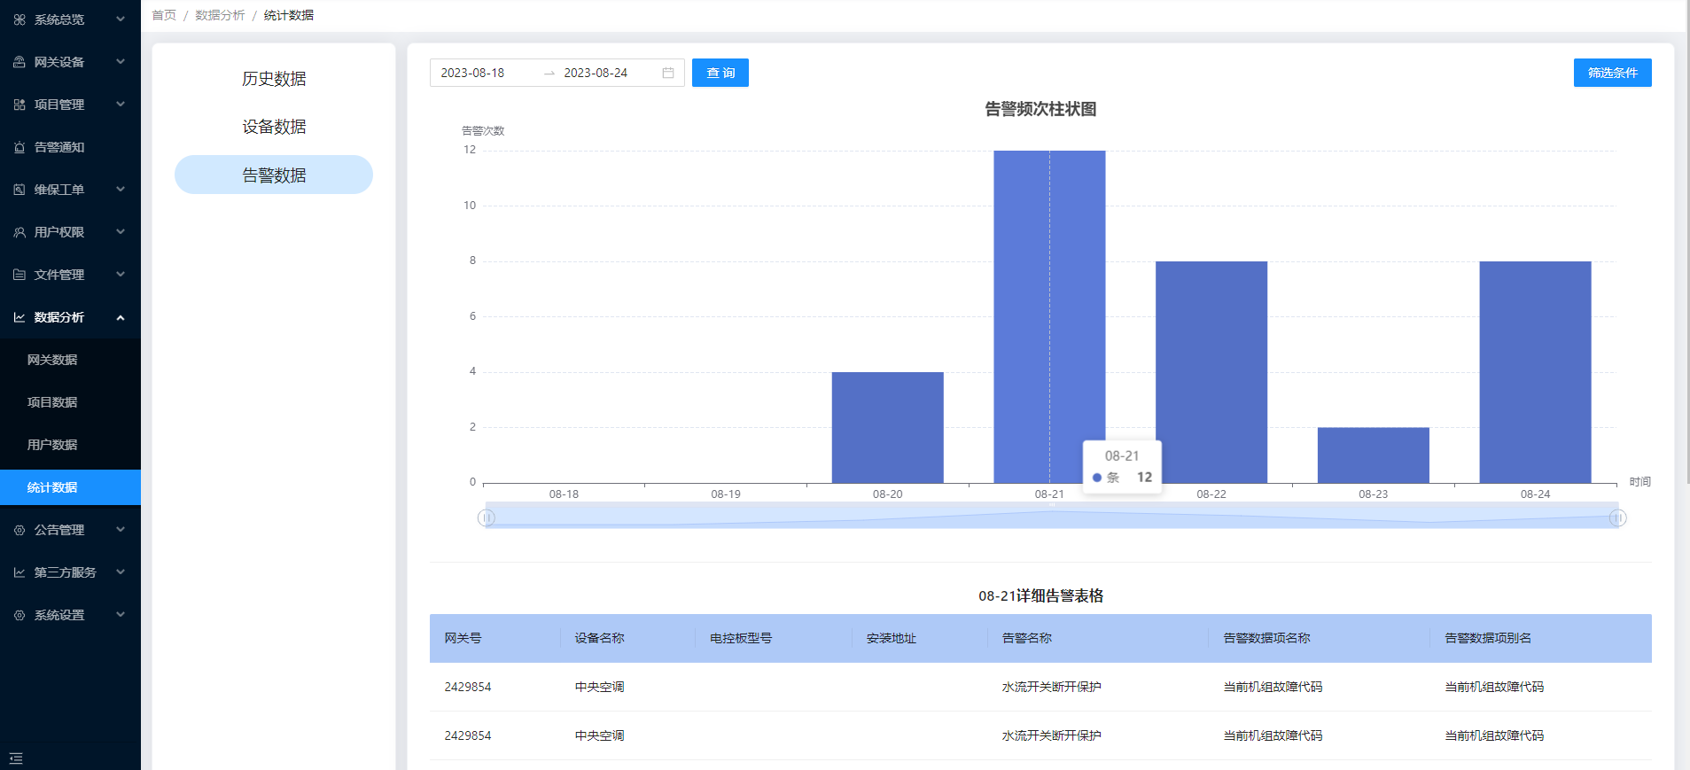Click the 告警数据项名称 column header
This screenshot has width=1690, height=770.
(x=1266, y=638)
